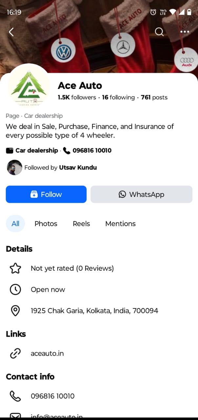The width and height of the screenshot is (198, 420).
Task: Tap Utsav Kundu's profile name
Action: [78, 167]
